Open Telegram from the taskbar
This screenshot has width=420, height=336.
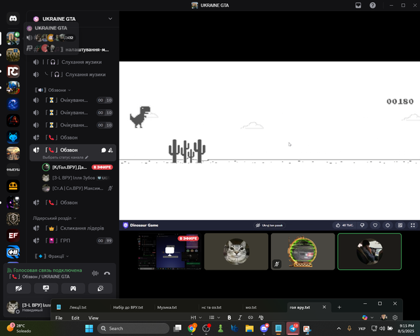point(293,328)
